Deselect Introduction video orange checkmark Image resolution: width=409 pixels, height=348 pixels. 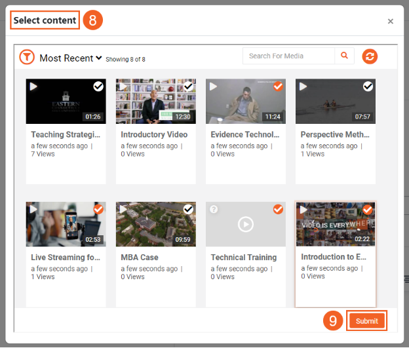[368, 210]
